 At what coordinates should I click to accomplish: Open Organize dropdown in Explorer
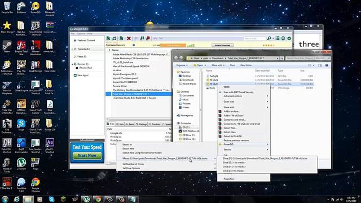click(x=182, y=65)
